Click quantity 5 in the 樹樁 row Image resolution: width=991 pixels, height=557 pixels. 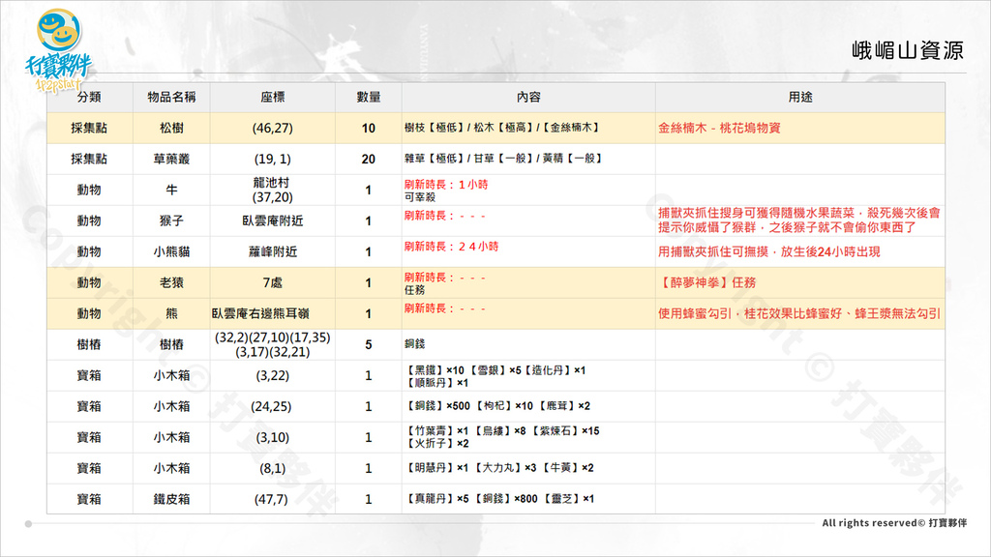369,345
